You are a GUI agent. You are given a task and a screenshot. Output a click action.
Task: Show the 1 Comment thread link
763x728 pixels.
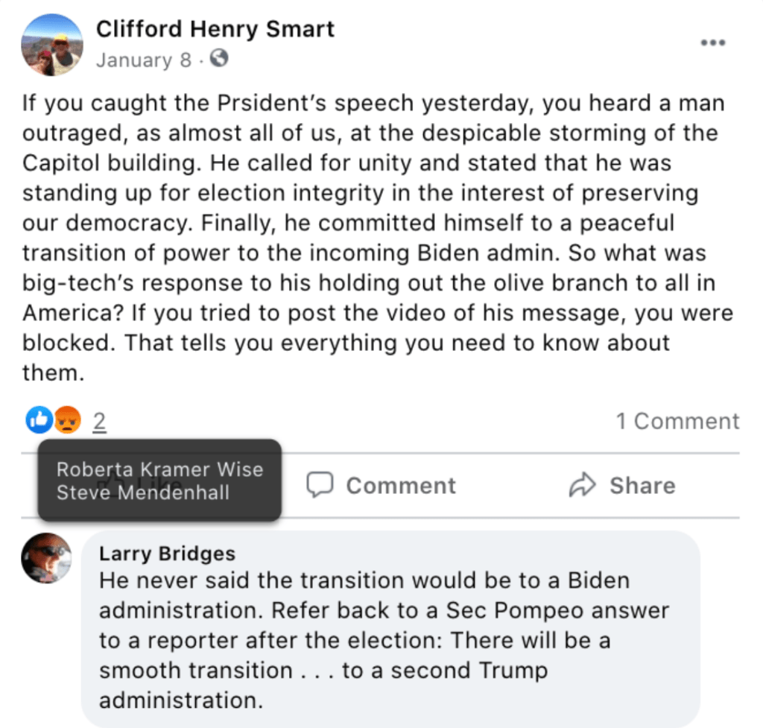[677, 421]
